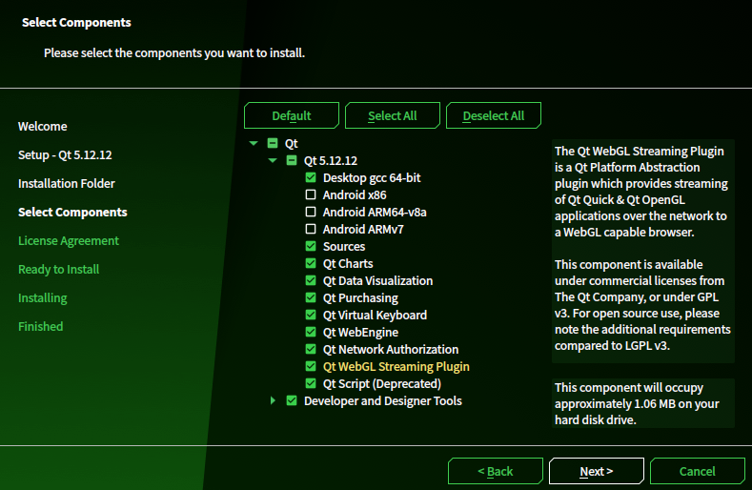Select the Qt Script (Deprecated) label
The width and height of the screenshot is (752, 490).
[x=382, y=384]
